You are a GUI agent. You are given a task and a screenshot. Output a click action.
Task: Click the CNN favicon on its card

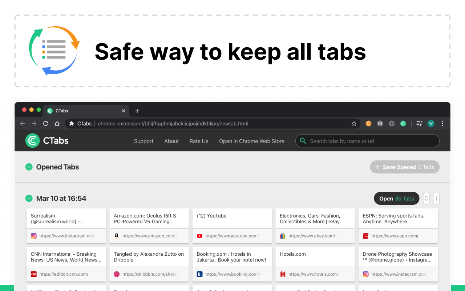pyautogui.click(x=34, y=274)
